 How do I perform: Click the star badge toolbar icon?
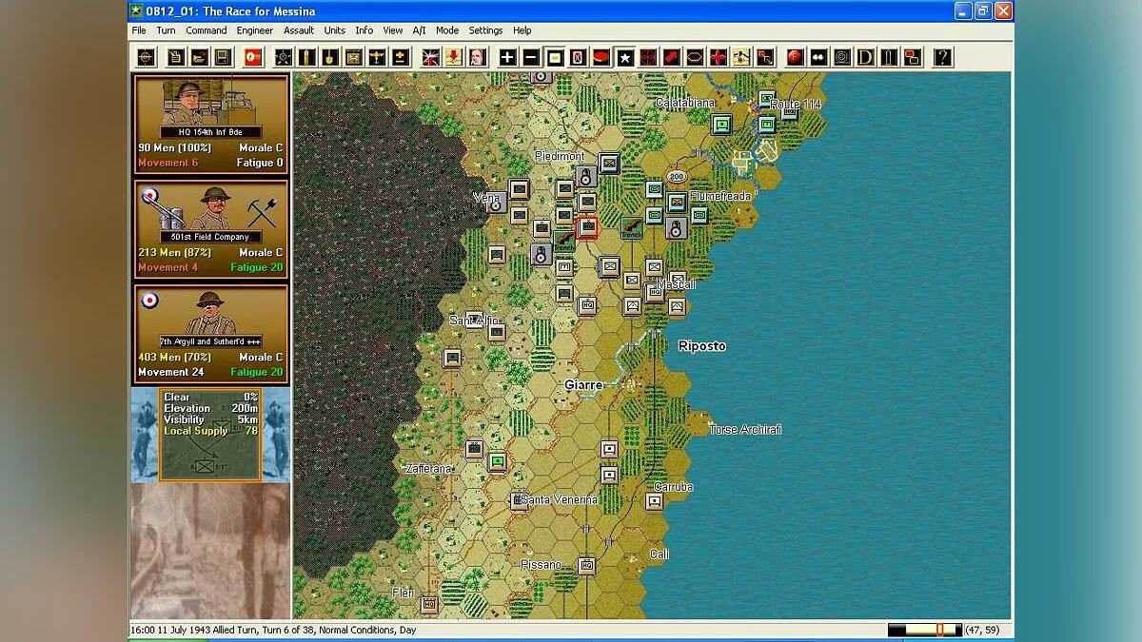point(284,57)
